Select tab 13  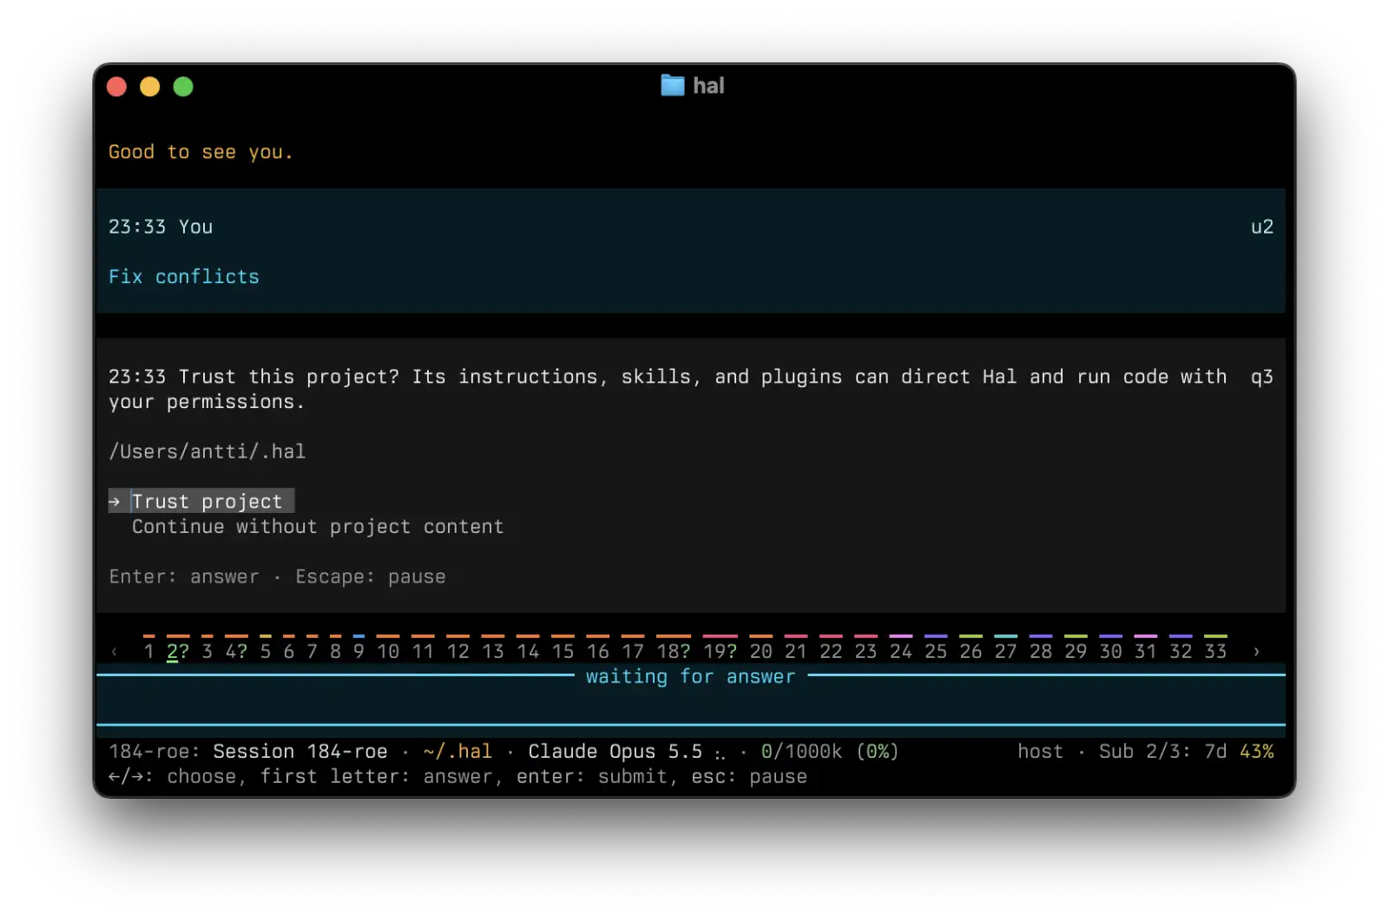493,651
